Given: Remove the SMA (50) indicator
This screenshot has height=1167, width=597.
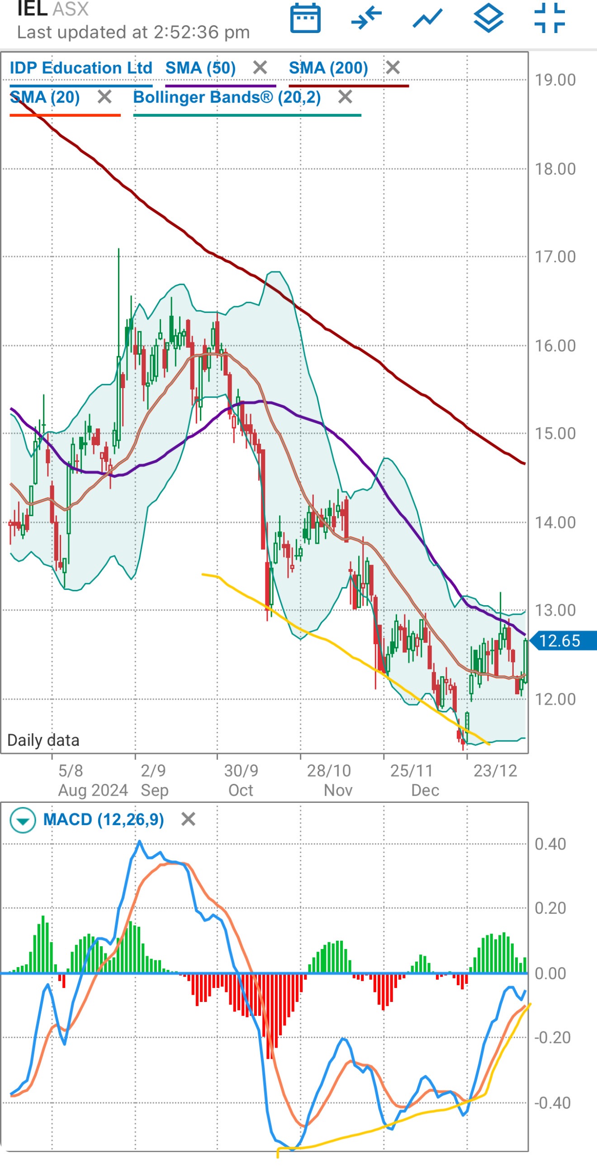Looking at the screenshot, I should [x=260, y=68].
